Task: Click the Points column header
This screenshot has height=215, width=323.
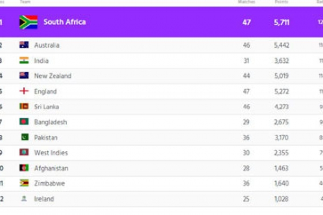Action: click(x=280, y=2)
